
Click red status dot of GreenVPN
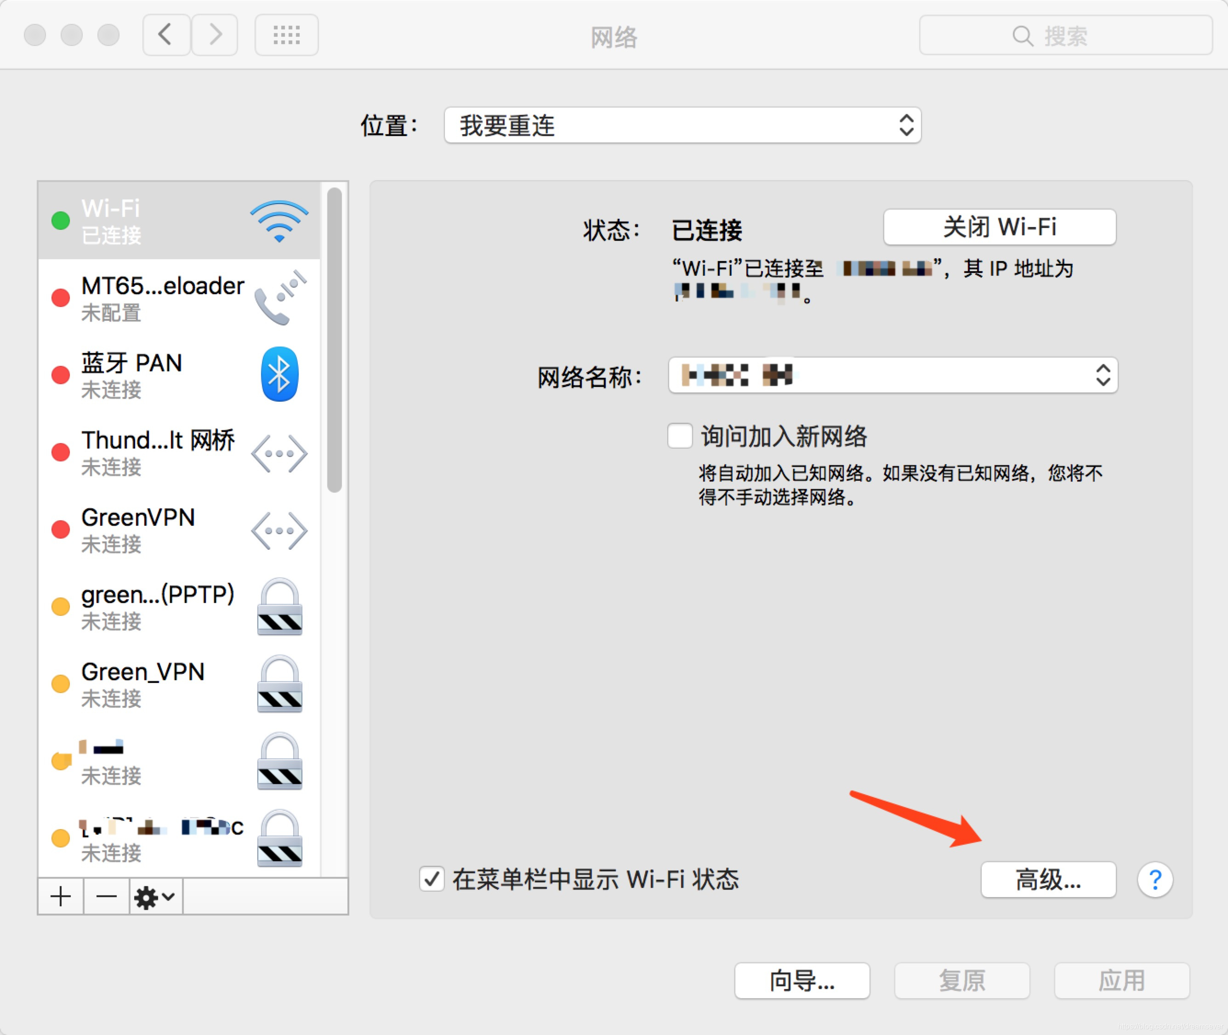pyautogui.click(x=60, y=529)
